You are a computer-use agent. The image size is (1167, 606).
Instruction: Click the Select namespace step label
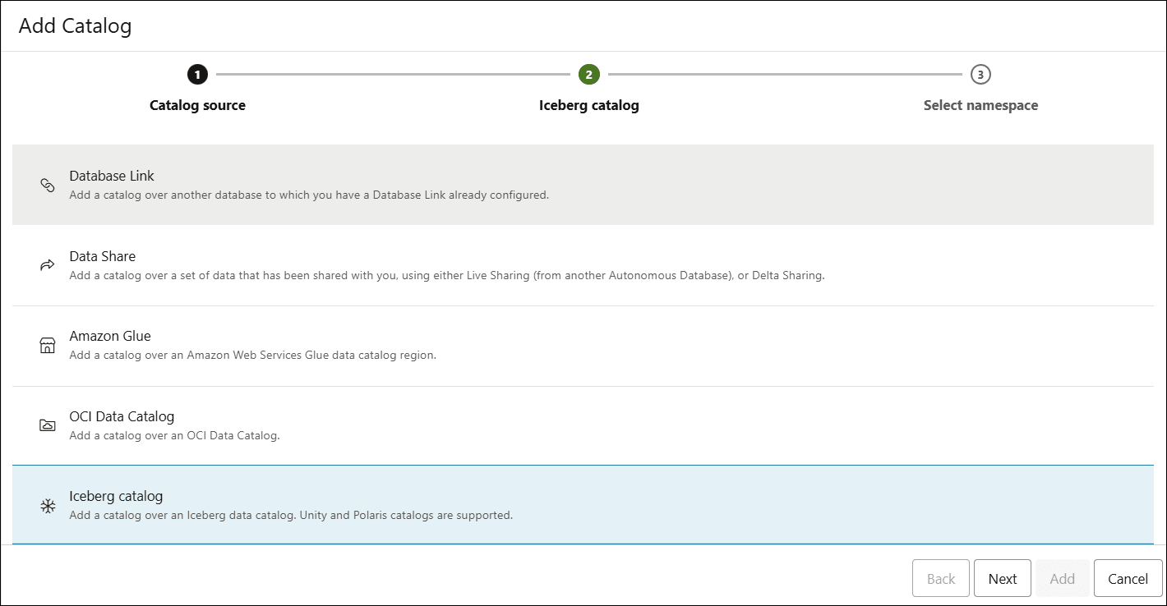pyautogui.click(x=980, y=105)
